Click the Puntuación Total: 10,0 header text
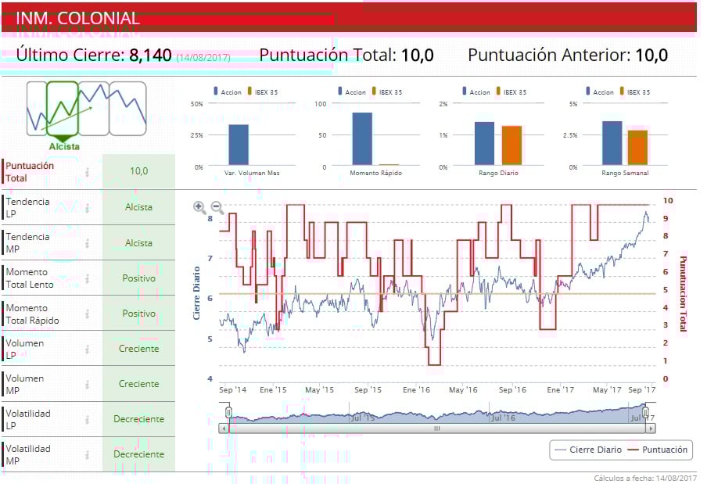The height and width of the screenshot is (484, 725). pos(346,56)
